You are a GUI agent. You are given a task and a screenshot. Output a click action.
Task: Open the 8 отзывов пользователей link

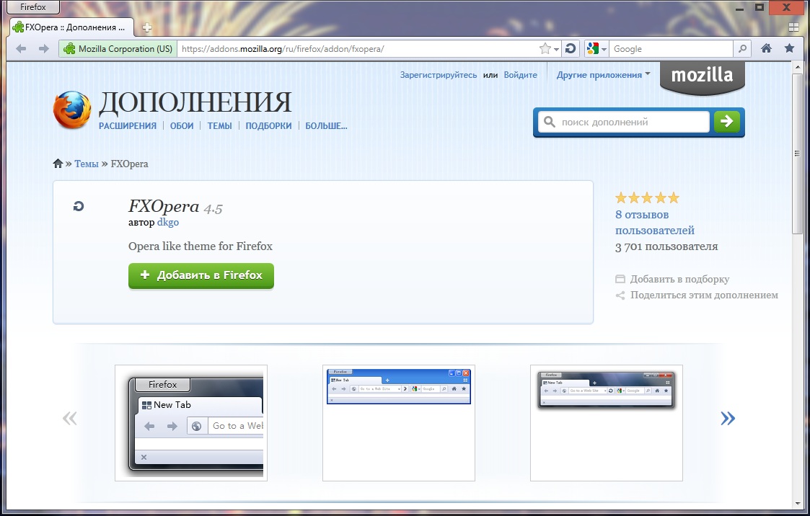[x=654, y=223]
